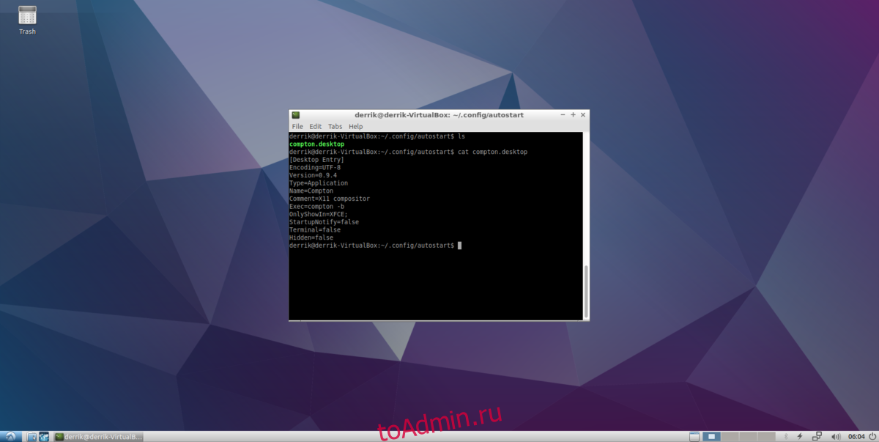Click the power/logout icon in panel
This screenshot has height=442, width=879.
[871, 437]
